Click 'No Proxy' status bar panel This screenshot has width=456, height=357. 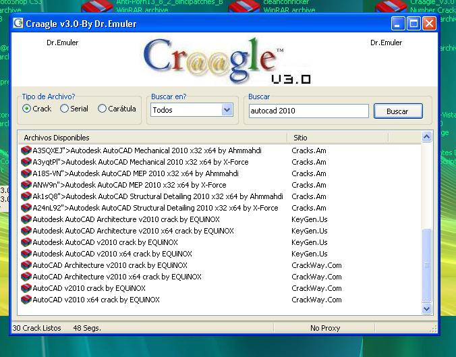click(325, 328)
